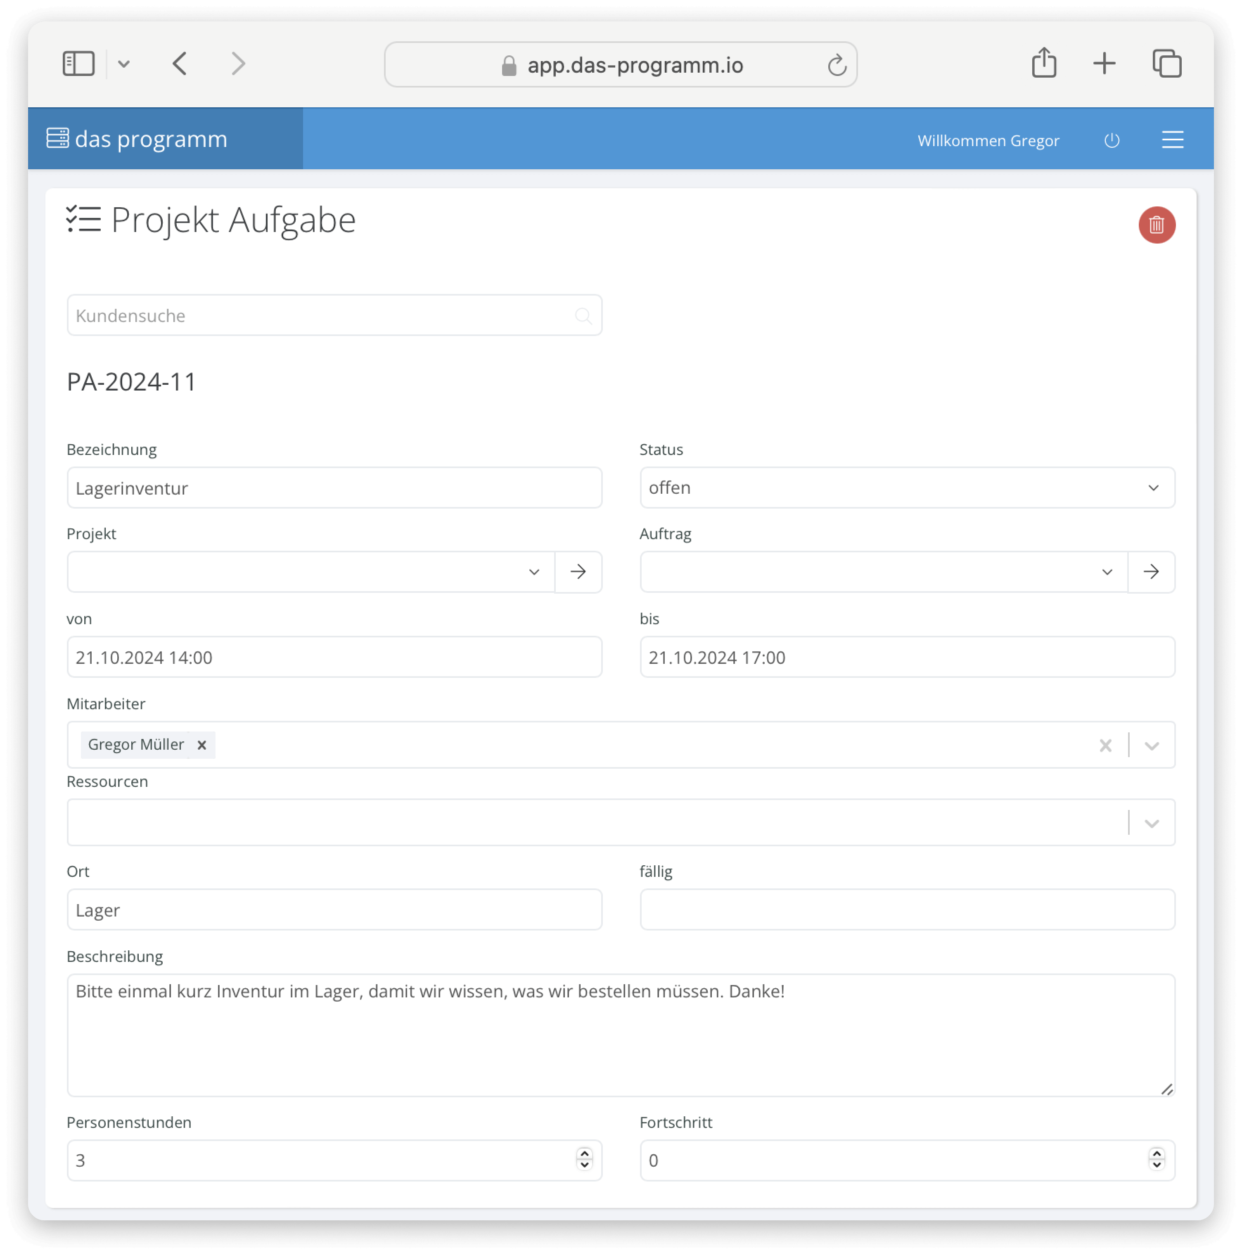Viewport: 1242px width, 1255px height.
Task: Click the app.das-programm.io address bar
Action: click(x=620, y=65)
